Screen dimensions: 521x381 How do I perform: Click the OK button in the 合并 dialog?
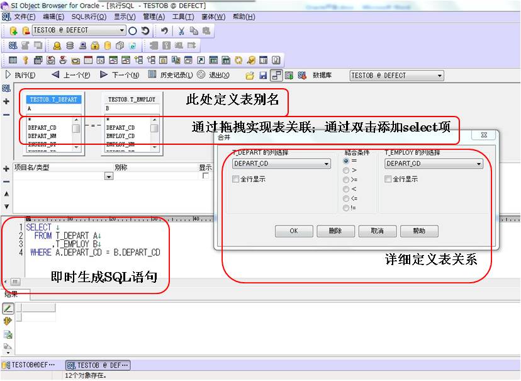coord(293,230)
